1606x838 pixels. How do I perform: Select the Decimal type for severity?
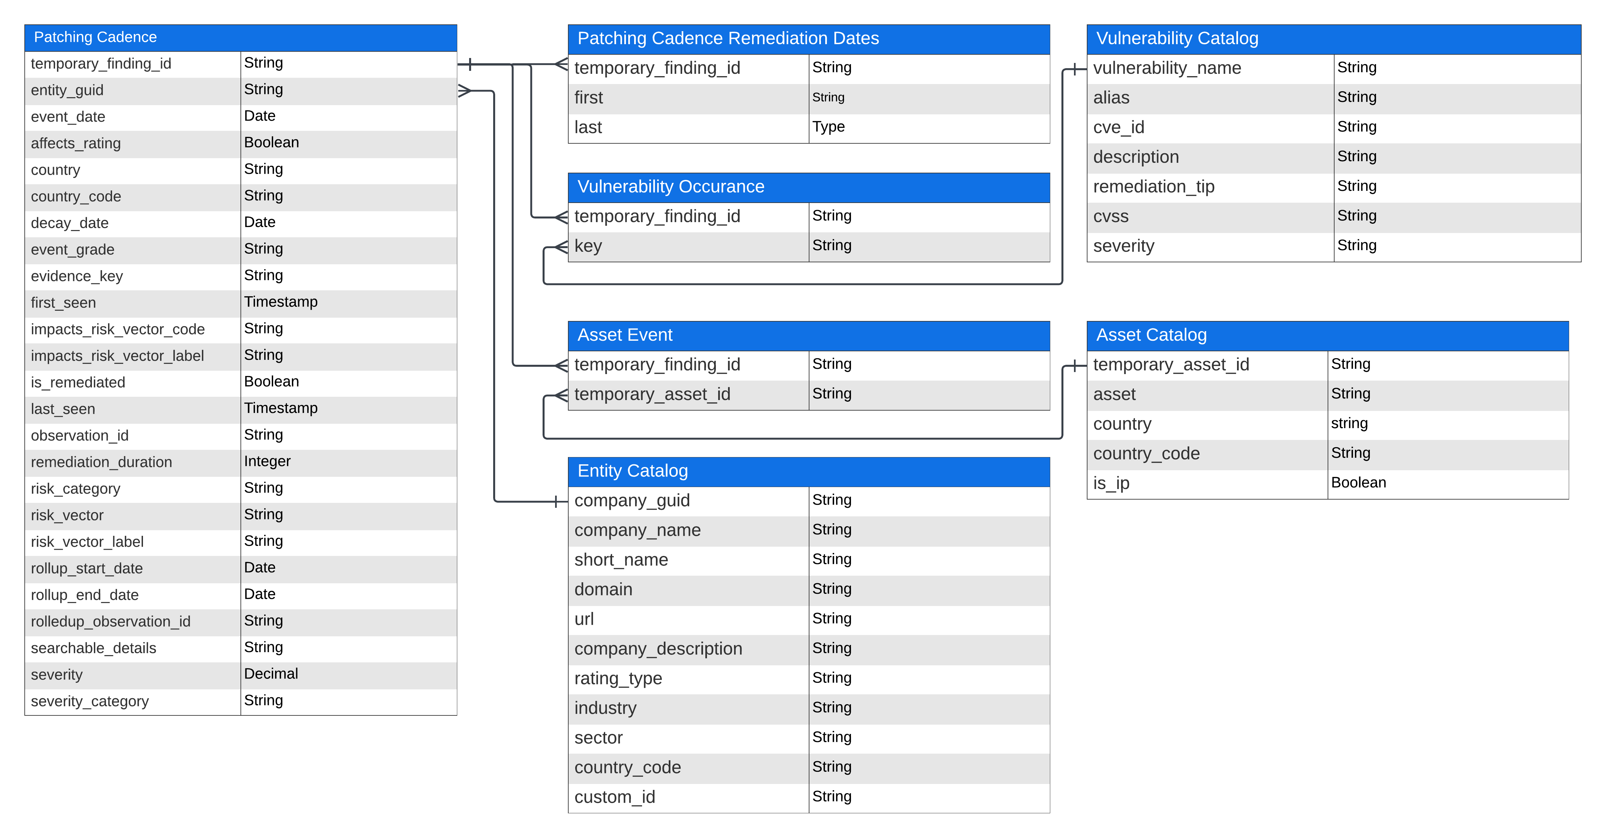[270, 674]
